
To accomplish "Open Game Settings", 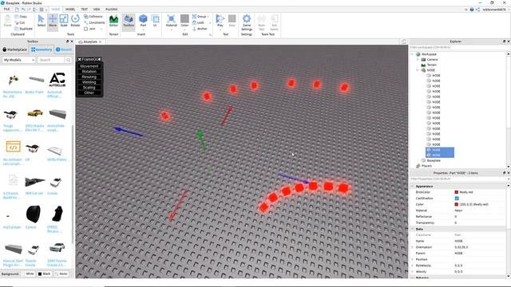I will (247, 22).
